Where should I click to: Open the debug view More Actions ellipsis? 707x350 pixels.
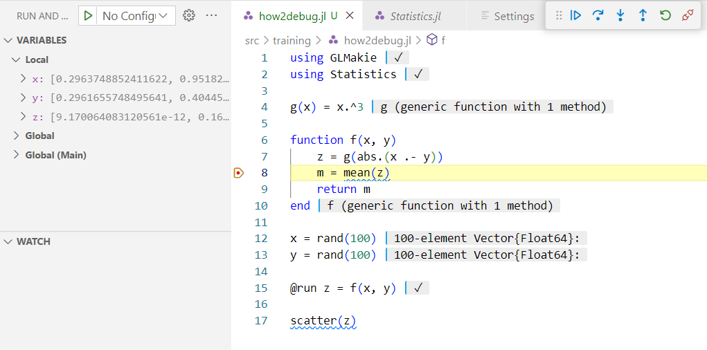point(212,15)
